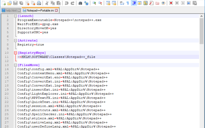Viewport: 205px width, 128px height.
Task: Click the Config\config.xml line
Action: (58, 69)
